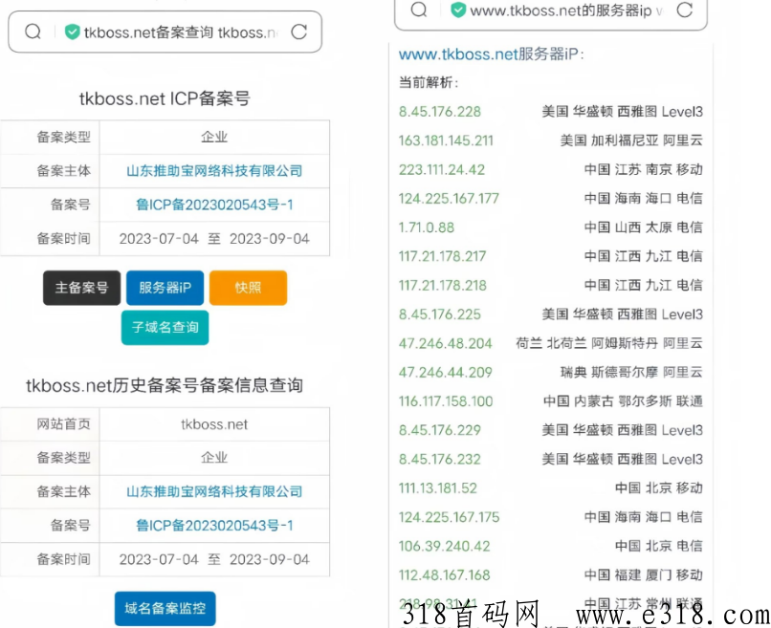Click the 域名备案监控 button
The width and height of the screenshot is (771, 628).
(165, 608)
